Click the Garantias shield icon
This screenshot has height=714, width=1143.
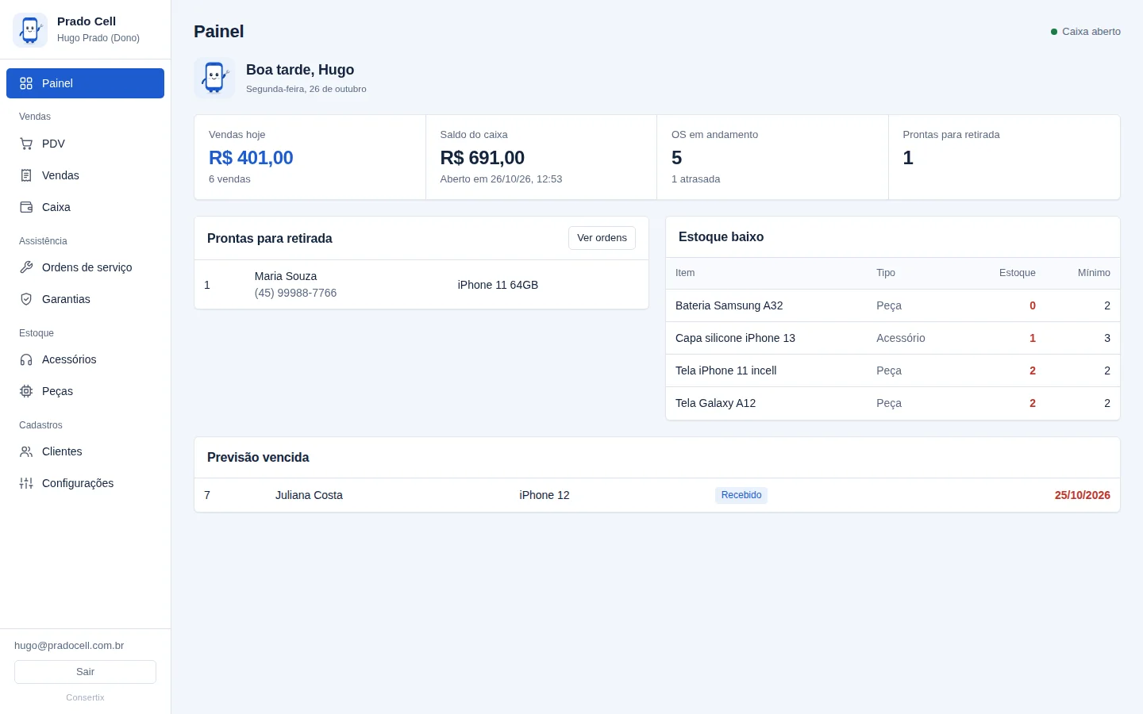pos(26,299)
